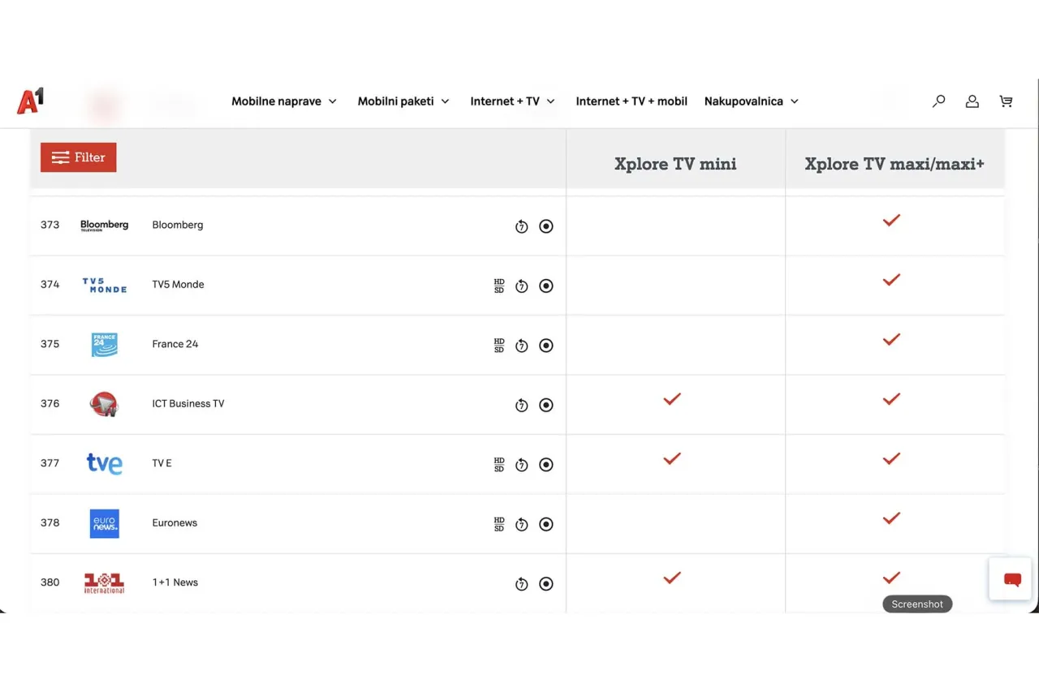
Task: Click the HD/SD icon for TV5 Monde
Action: pos(499,286)
